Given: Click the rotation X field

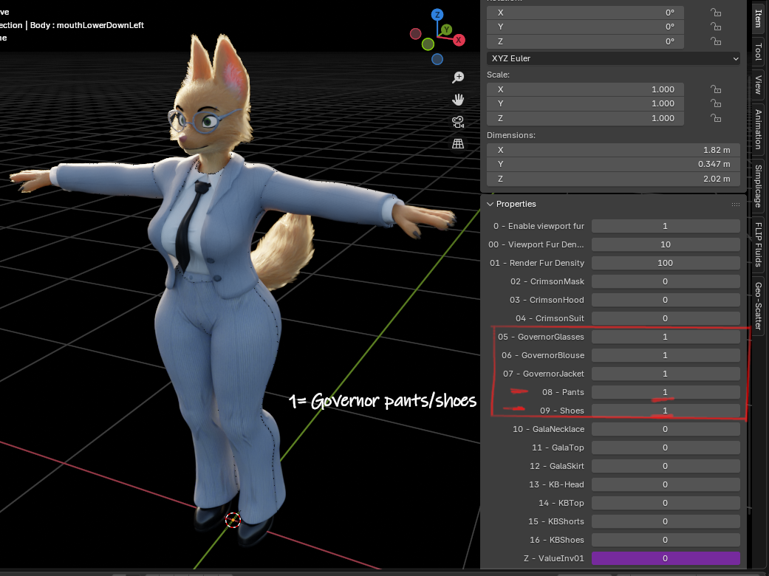Looking at the screenshot, I should (585, 13).
